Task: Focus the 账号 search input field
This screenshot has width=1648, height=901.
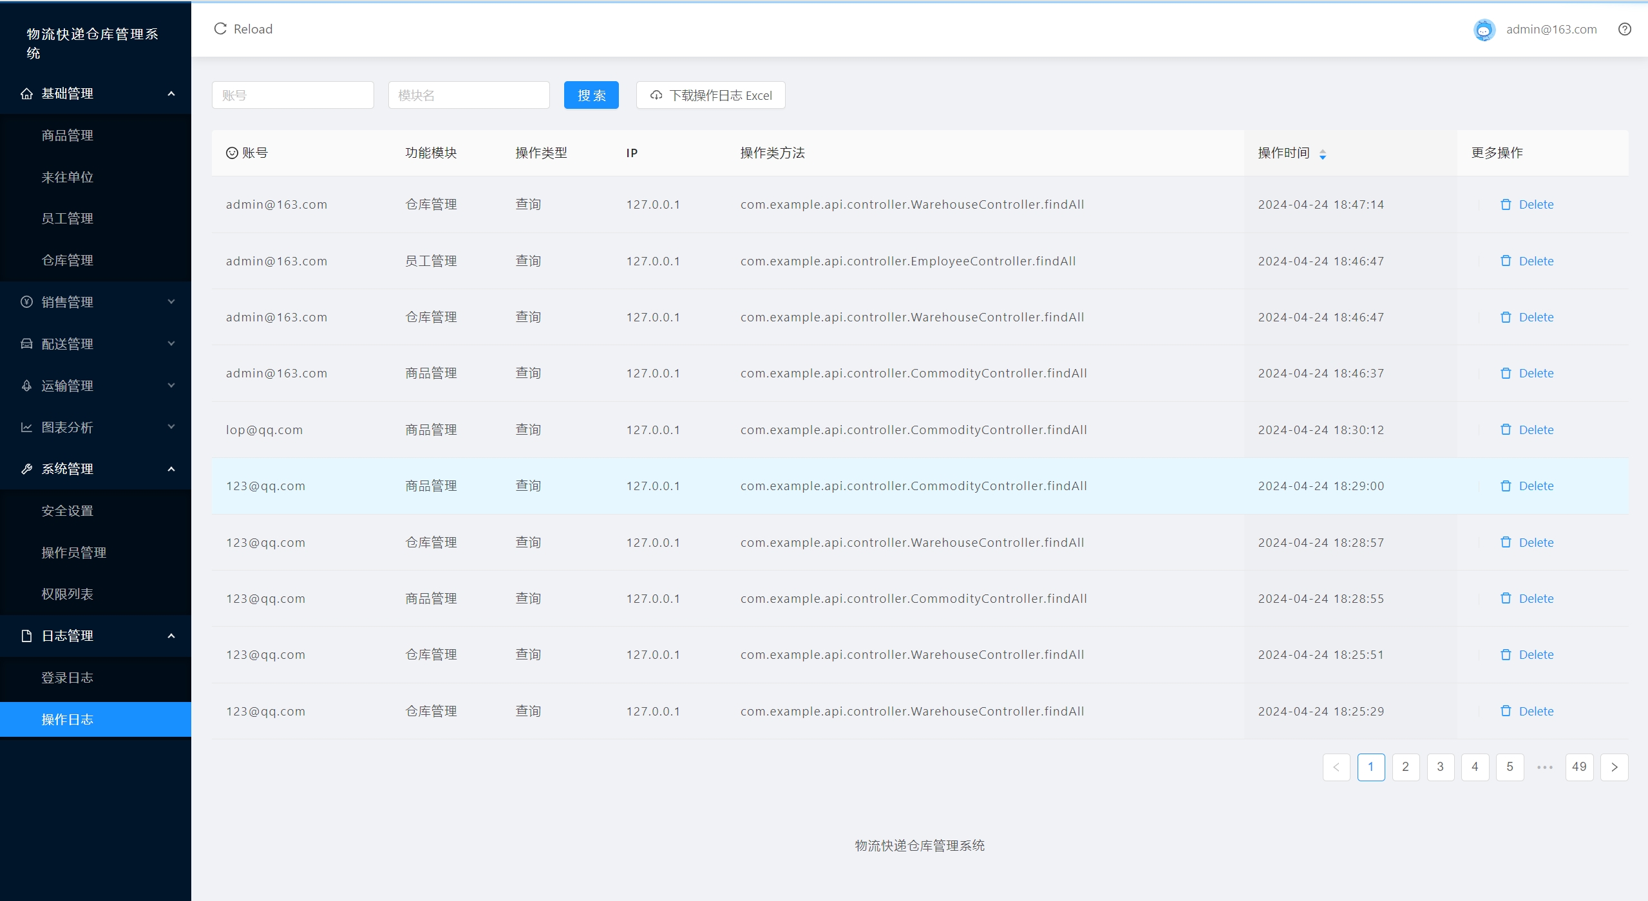Action: tap(292, 95)
